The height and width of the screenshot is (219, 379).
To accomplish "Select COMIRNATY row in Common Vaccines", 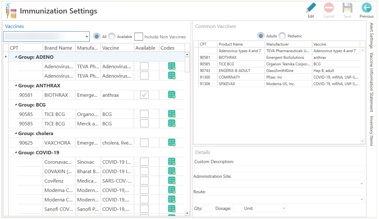I will pos(279,77).
